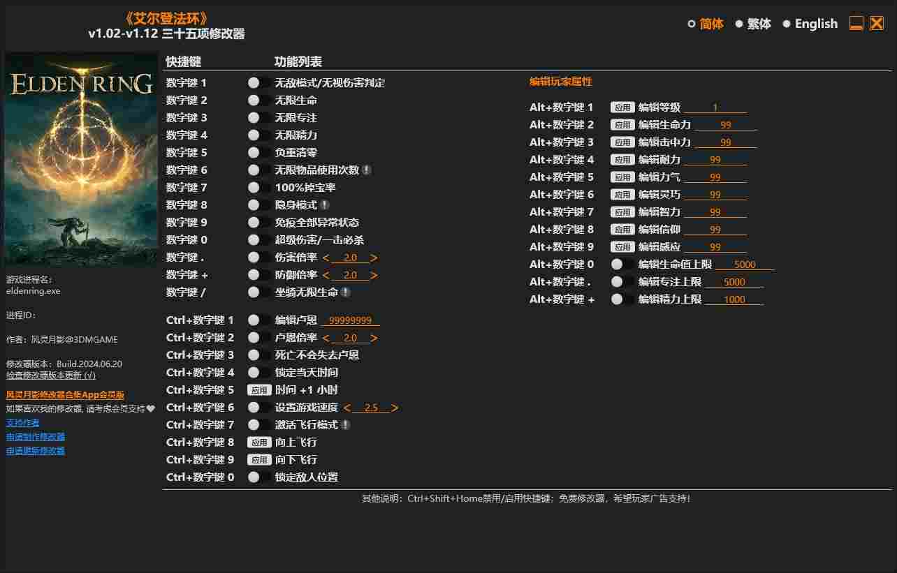Select 简体 language option
897x573 pixels.
(x=706, y=24)
